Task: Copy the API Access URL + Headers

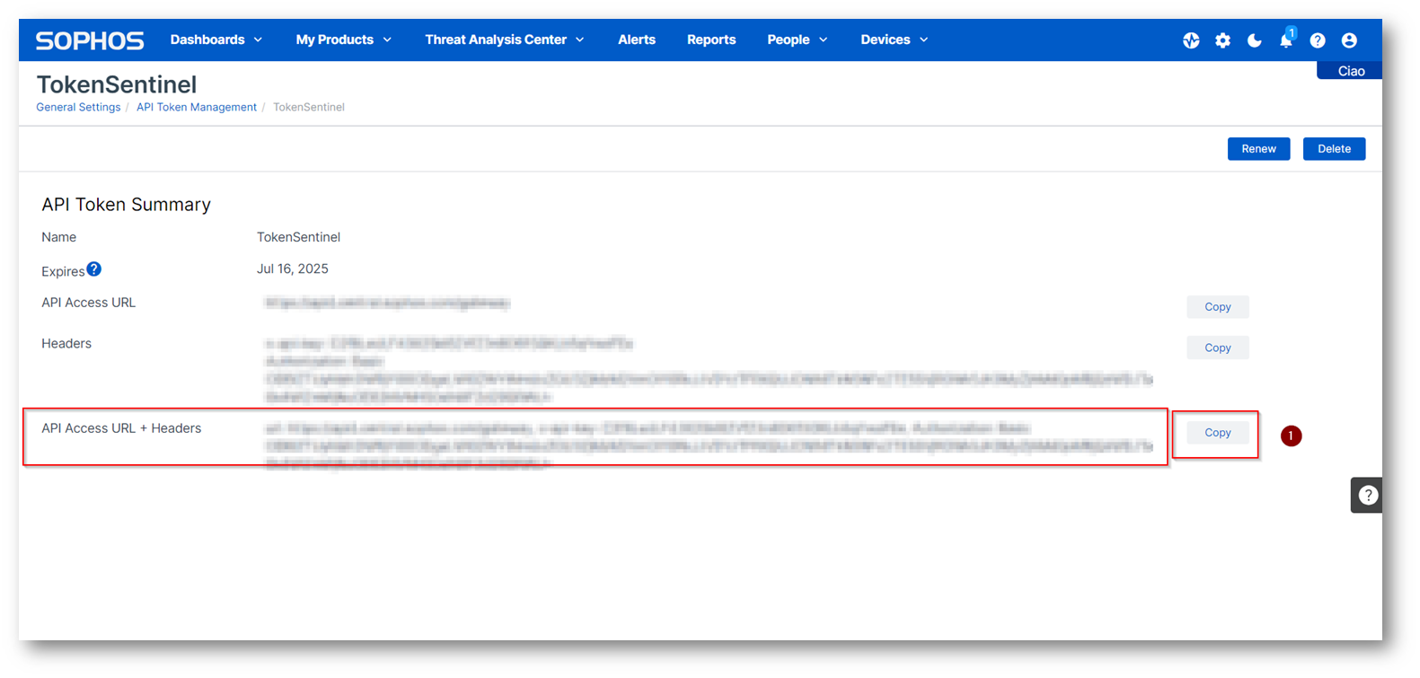Action: click(x=1217, y=433)
